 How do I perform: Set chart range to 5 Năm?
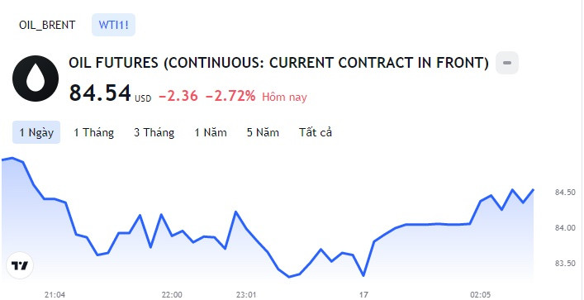(x=263, y=132)
